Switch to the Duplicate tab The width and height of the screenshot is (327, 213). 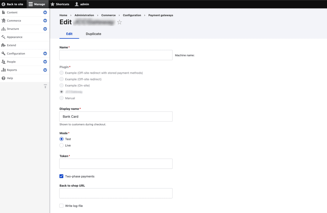[x=93, y=34]
